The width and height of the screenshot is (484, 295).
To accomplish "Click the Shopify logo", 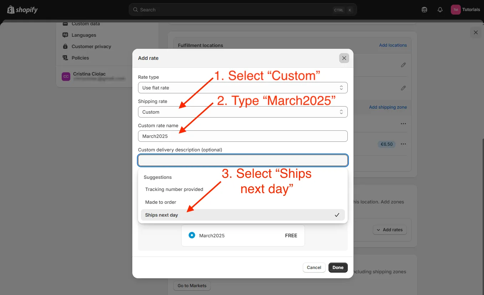I will pyautogui.click(x=22, y=10).
